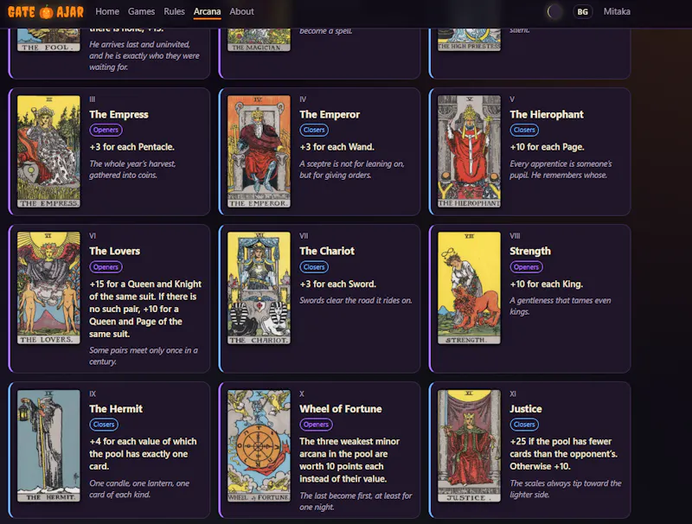Click The Hermit title text
692x524 pixels.
point(116,409)
